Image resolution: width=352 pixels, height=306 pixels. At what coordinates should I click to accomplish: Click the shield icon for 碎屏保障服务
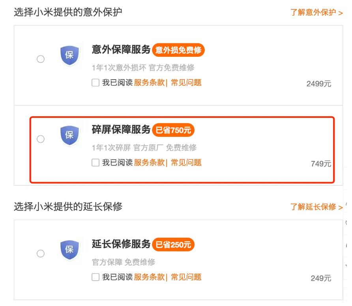click(69, 135)
